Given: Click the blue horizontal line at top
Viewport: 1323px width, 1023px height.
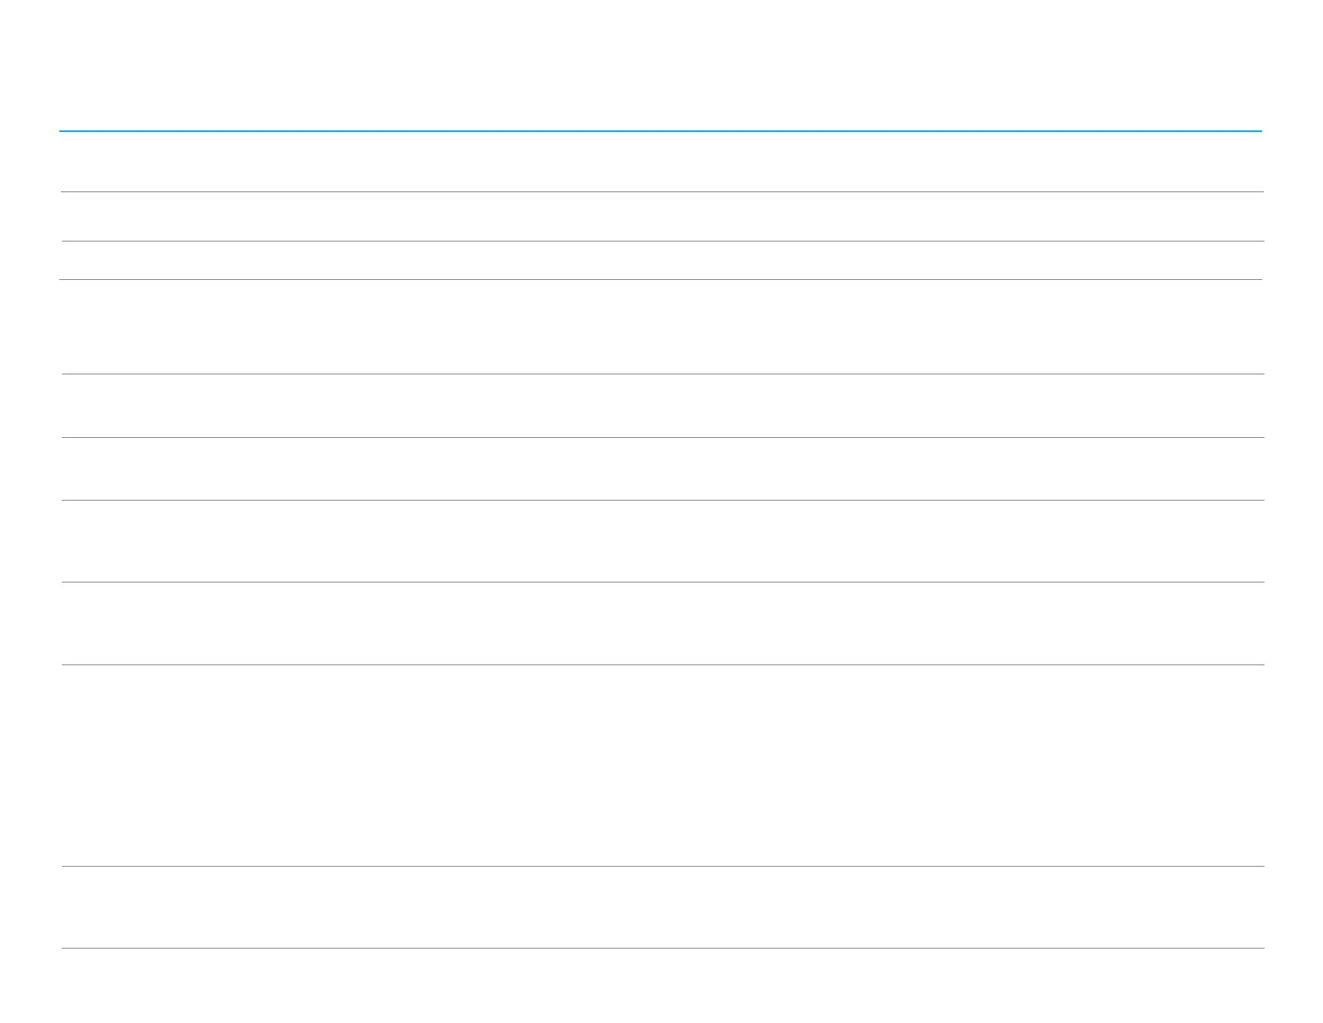Looking at the screenshot, I should pyautogui.click(x=660, y=131).
